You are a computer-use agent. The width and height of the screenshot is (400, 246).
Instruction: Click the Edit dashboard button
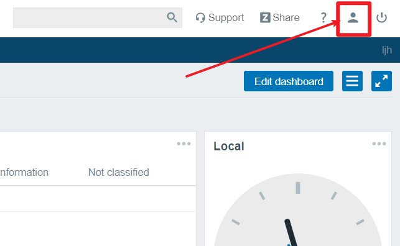[x=289, y=81]
